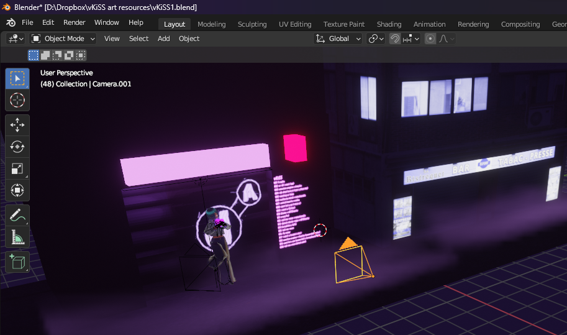The height and width of the screenshot is (335, 567).
Task: Switch to the Texture Paint workspace tab
Action: 344,24
